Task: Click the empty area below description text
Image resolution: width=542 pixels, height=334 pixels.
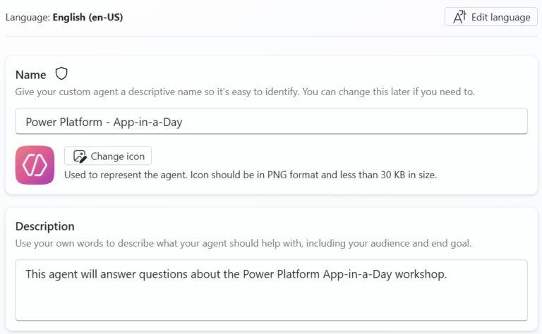Action: click(x=271, y=304)
